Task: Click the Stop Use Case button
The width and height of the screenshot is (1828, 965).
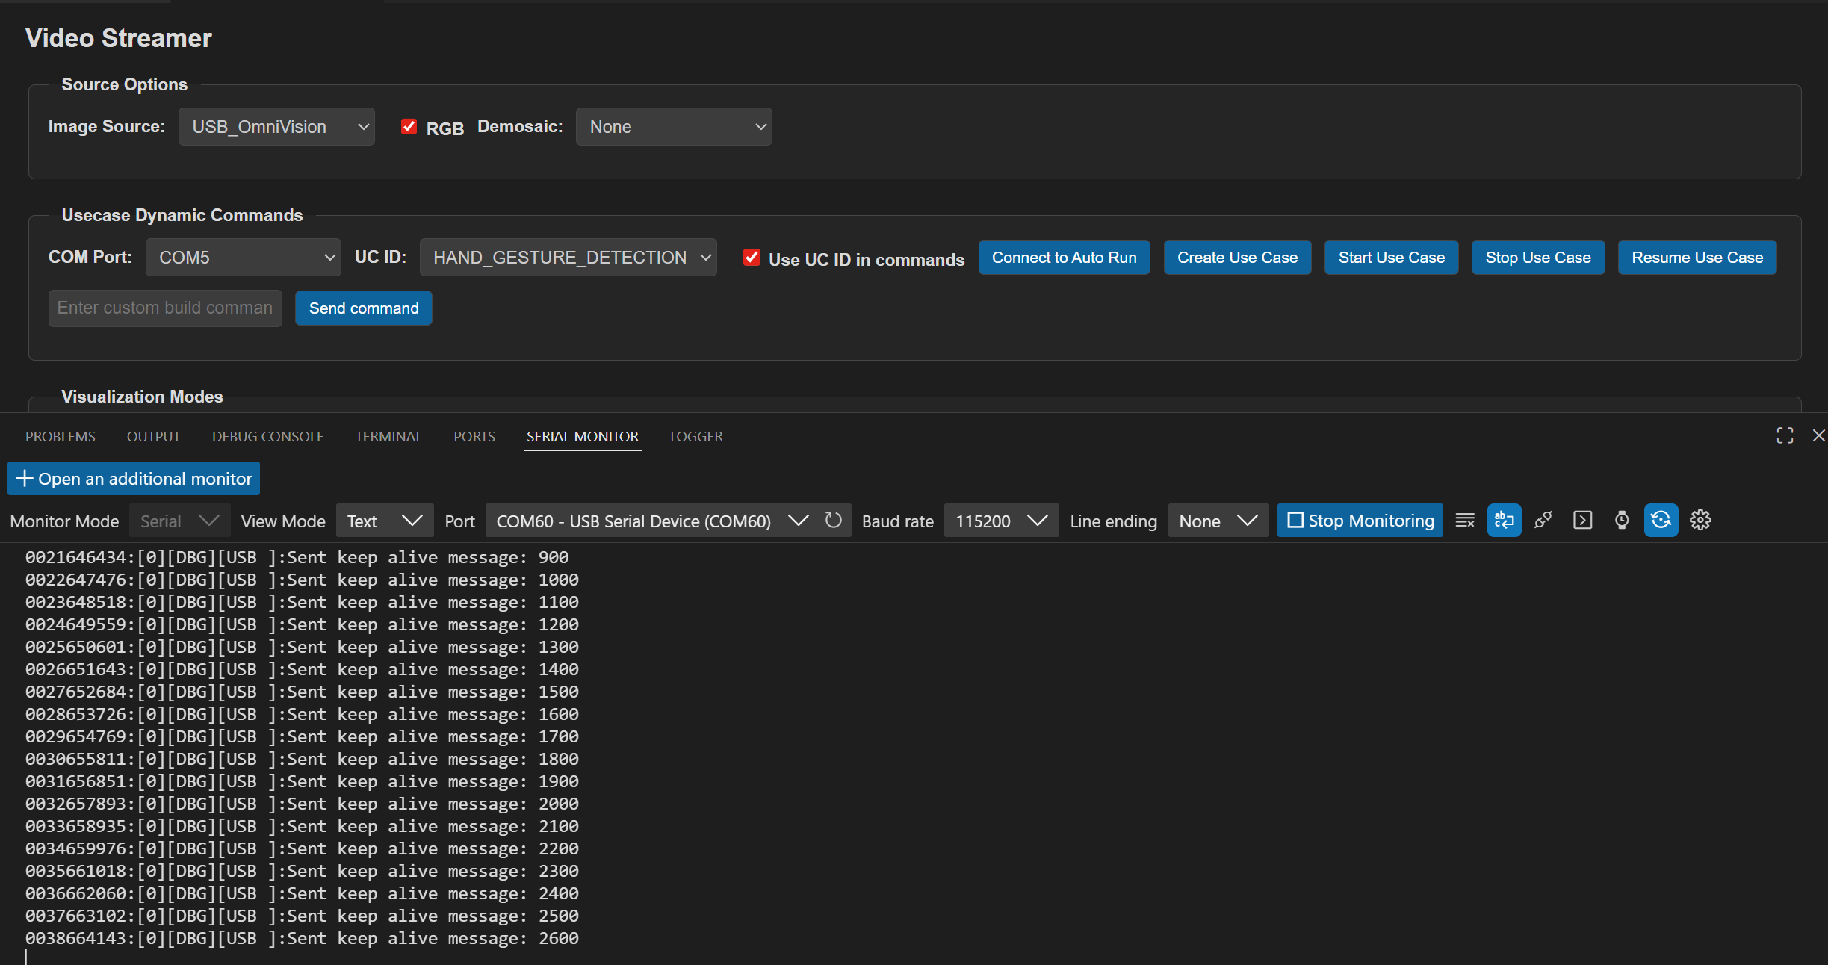Action: pyautogui.click(x=1537, y=258)
